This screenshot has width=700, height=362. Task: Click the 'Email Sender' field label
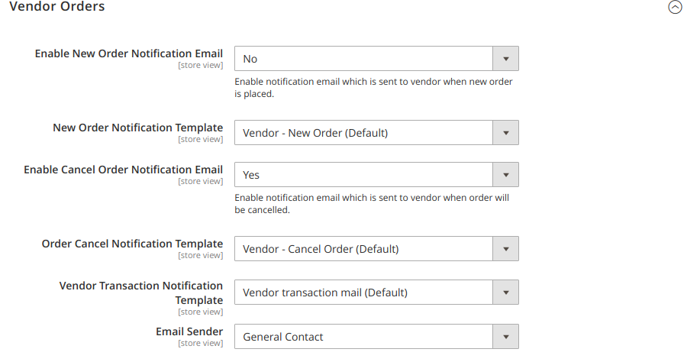189,331
